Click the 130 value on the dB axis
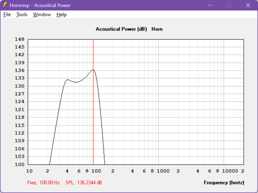The height and width of the screenshot is (193, 258). (x=19, y=86)
